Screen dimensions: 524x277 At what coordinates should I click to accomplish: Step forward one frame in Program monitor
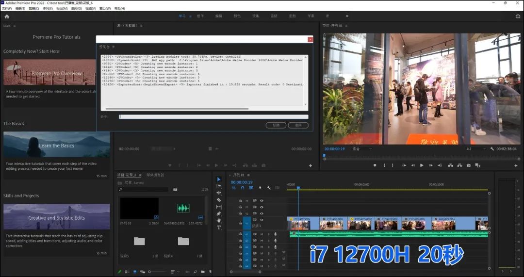pyautogui.click(x=431, y=165)
